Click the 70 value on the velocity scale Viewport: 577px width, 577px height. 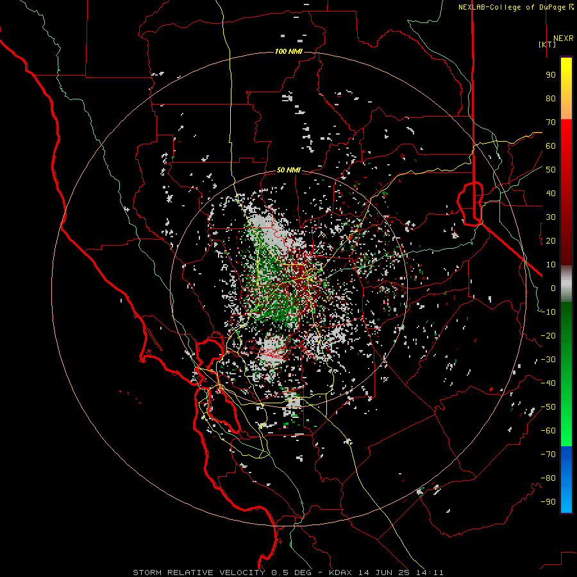click(551, 122)
